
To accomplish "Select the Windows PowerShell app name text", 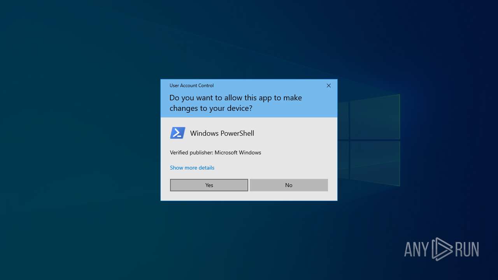I will click(x=222, y=133).
